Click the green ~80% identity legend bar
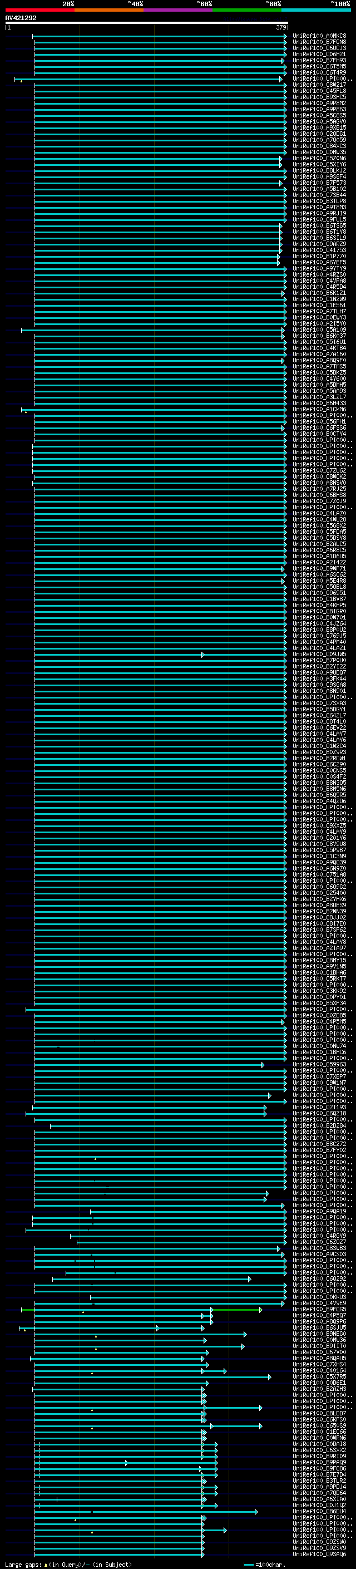356x1569 pixels. point(247,10)
